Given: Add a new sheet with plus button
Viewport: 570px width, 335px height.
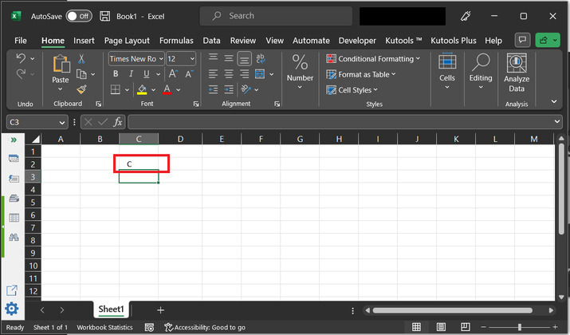Looking at the screenshot, I should point(160,309).
